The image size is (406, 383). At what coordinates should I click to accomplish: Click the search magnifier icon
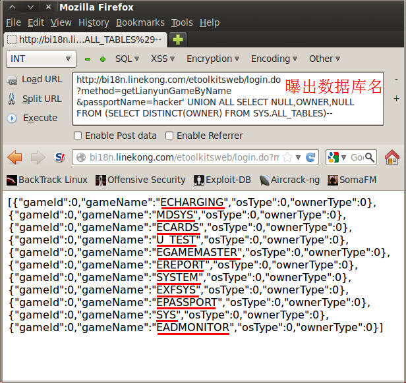pos(370,157)
